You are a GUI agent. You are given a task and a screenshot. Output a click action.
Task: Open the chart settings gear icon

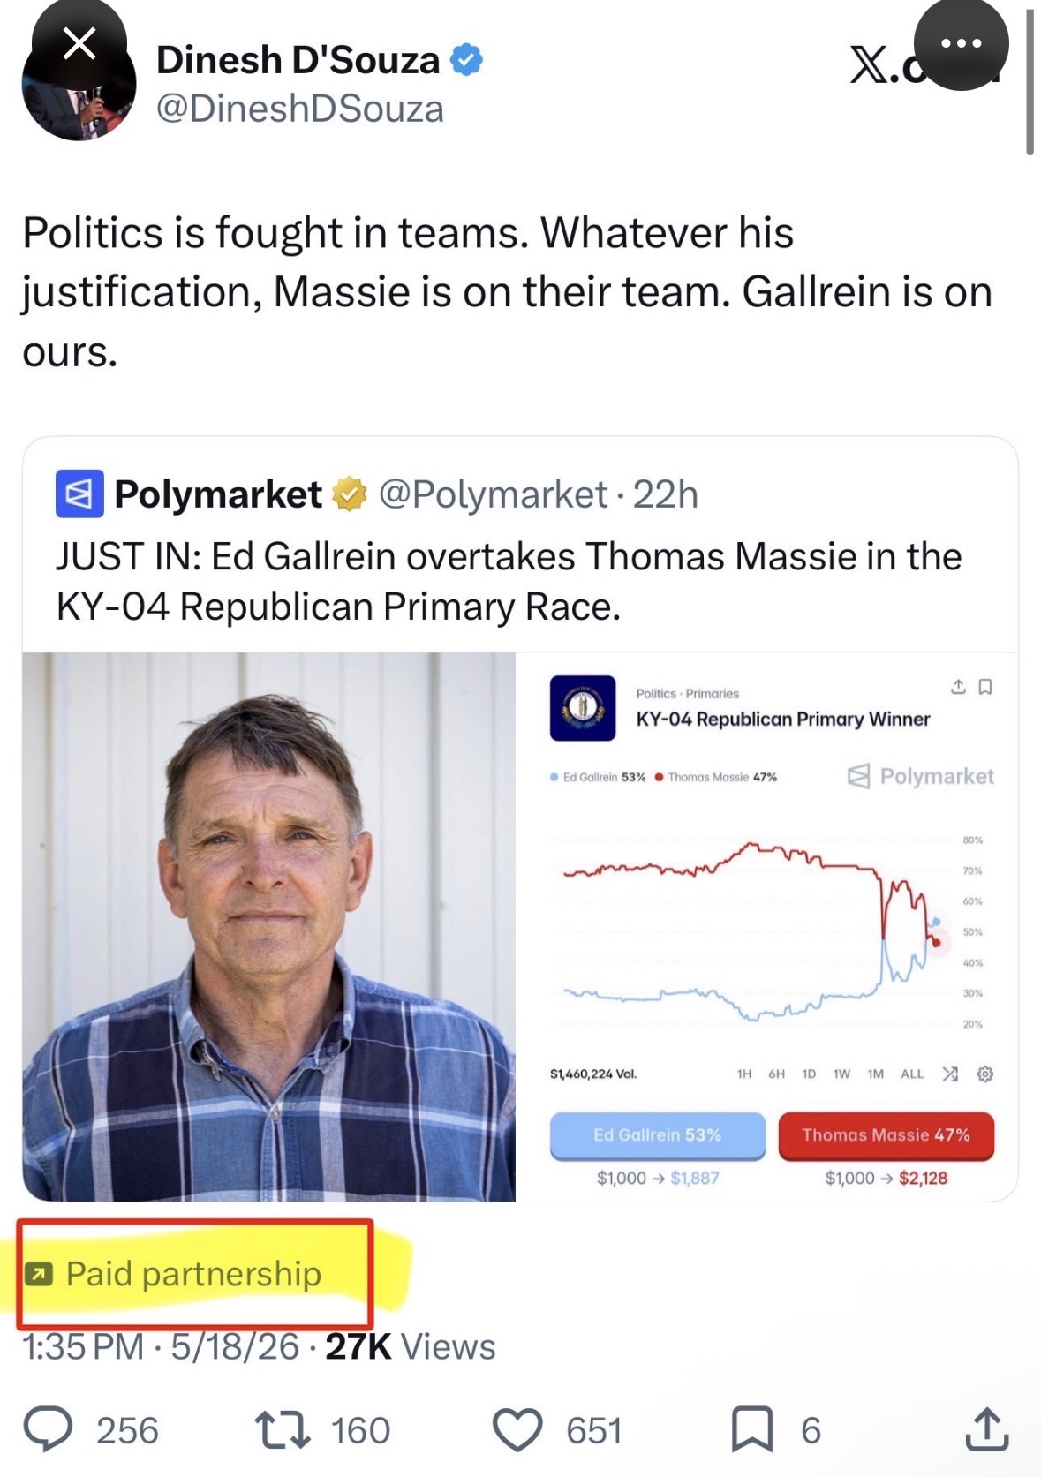pos(985,1074)
